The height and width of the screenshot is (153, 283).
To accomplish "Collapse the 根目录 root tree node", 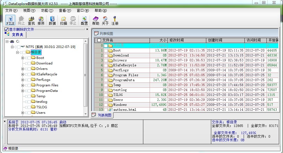I will (x=17, y=52).
